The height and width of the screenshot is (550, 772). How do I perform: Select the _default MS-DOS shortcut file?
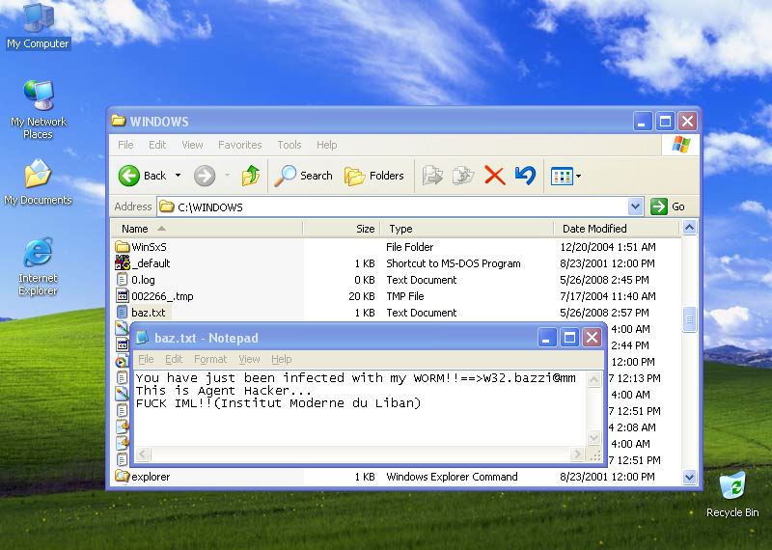[143, 263]
